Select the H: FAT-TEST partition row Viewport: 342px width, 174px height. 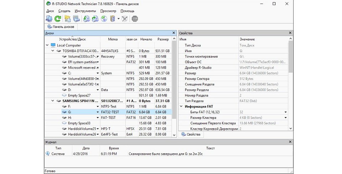[x=107, y=117]
